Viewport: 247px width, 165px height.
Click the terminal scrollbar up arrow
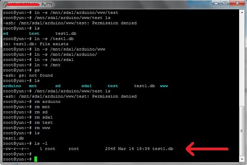(x=242, y=13)
